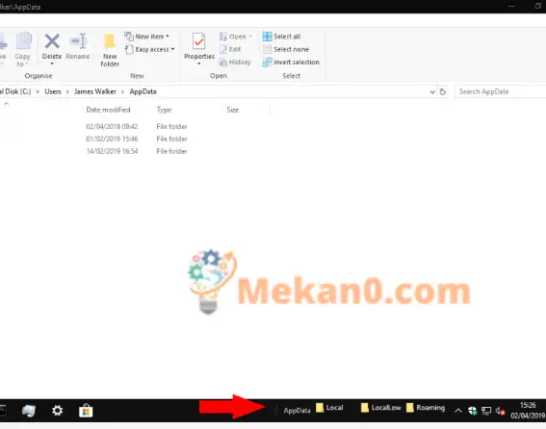Open the address bar history dropdown
The image size is (546, 429).
pos(432,91)
